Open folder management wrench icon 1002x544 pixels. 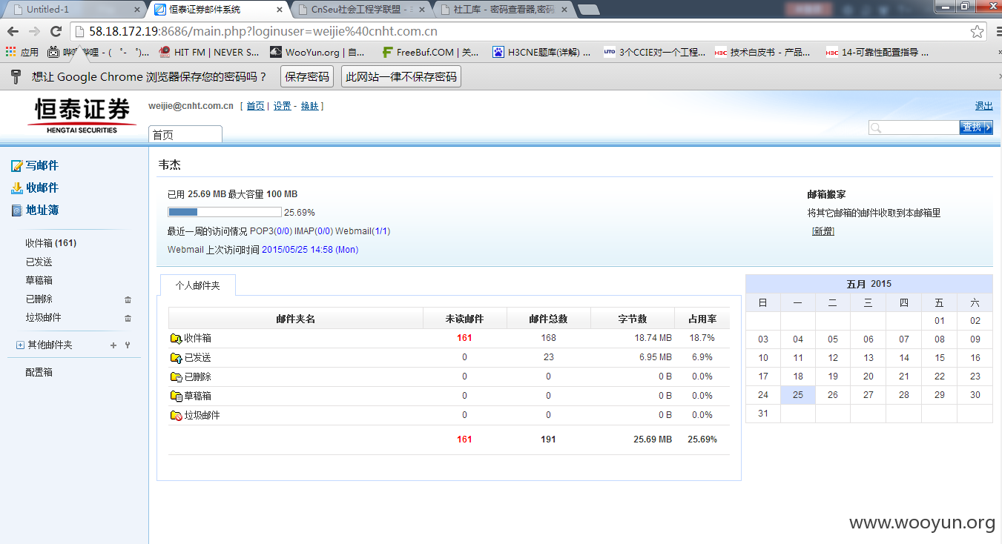(127, 345)
